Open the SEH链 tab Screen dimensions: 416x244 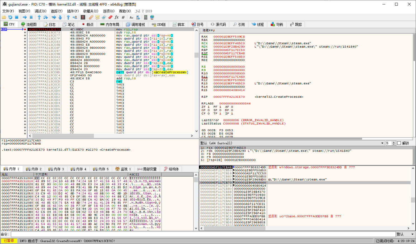click(159, 24)
